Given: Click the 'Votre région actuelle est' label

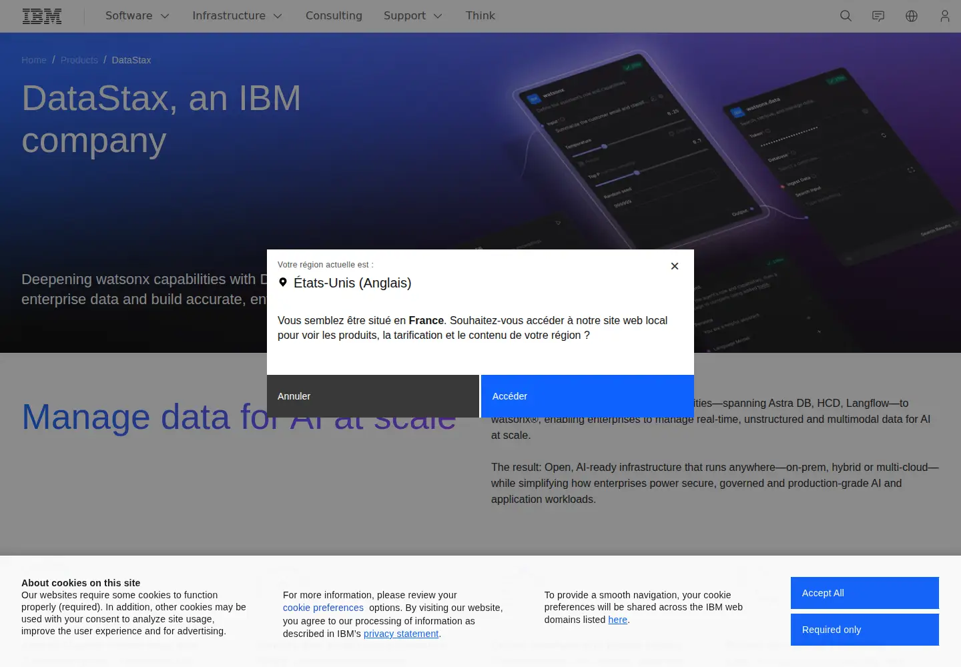Looking at the screenshot, I should click(x=326, y=265).
